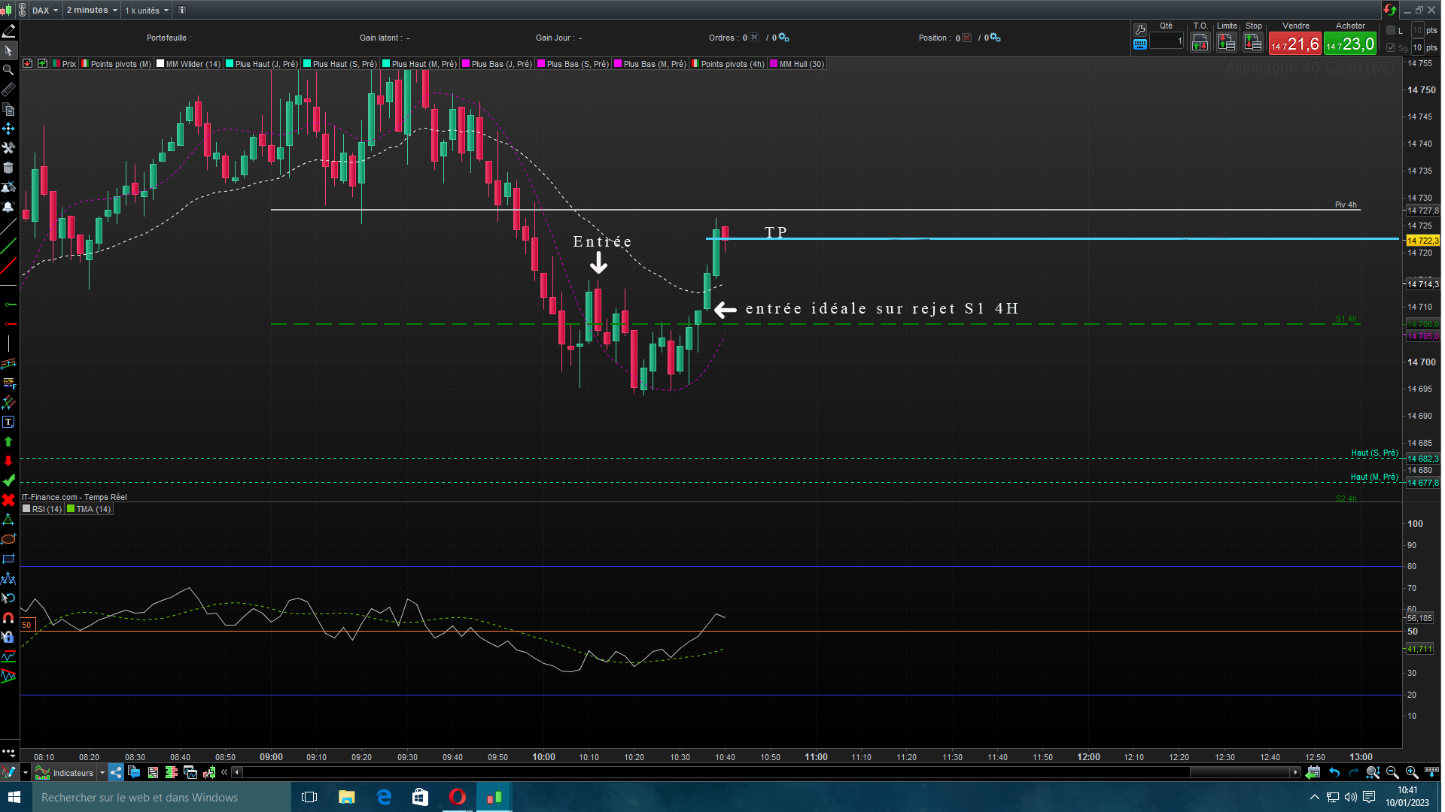Open trading settings wrench icon
The width and height of the screenshot is (1445, 812).
(x=1140, y=30)
